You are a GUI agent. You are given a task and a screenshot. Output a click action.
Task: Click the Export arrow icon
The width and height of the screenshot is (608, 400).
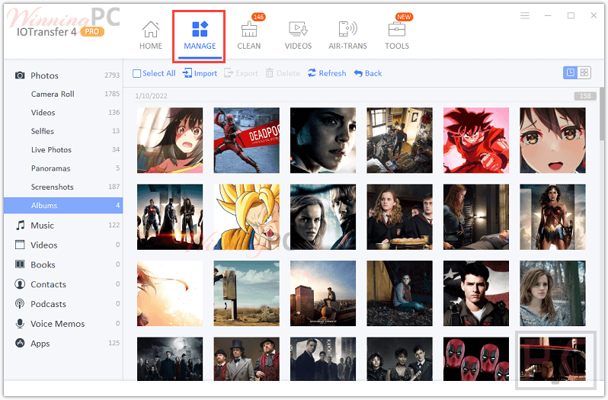[x=229, y=73]
